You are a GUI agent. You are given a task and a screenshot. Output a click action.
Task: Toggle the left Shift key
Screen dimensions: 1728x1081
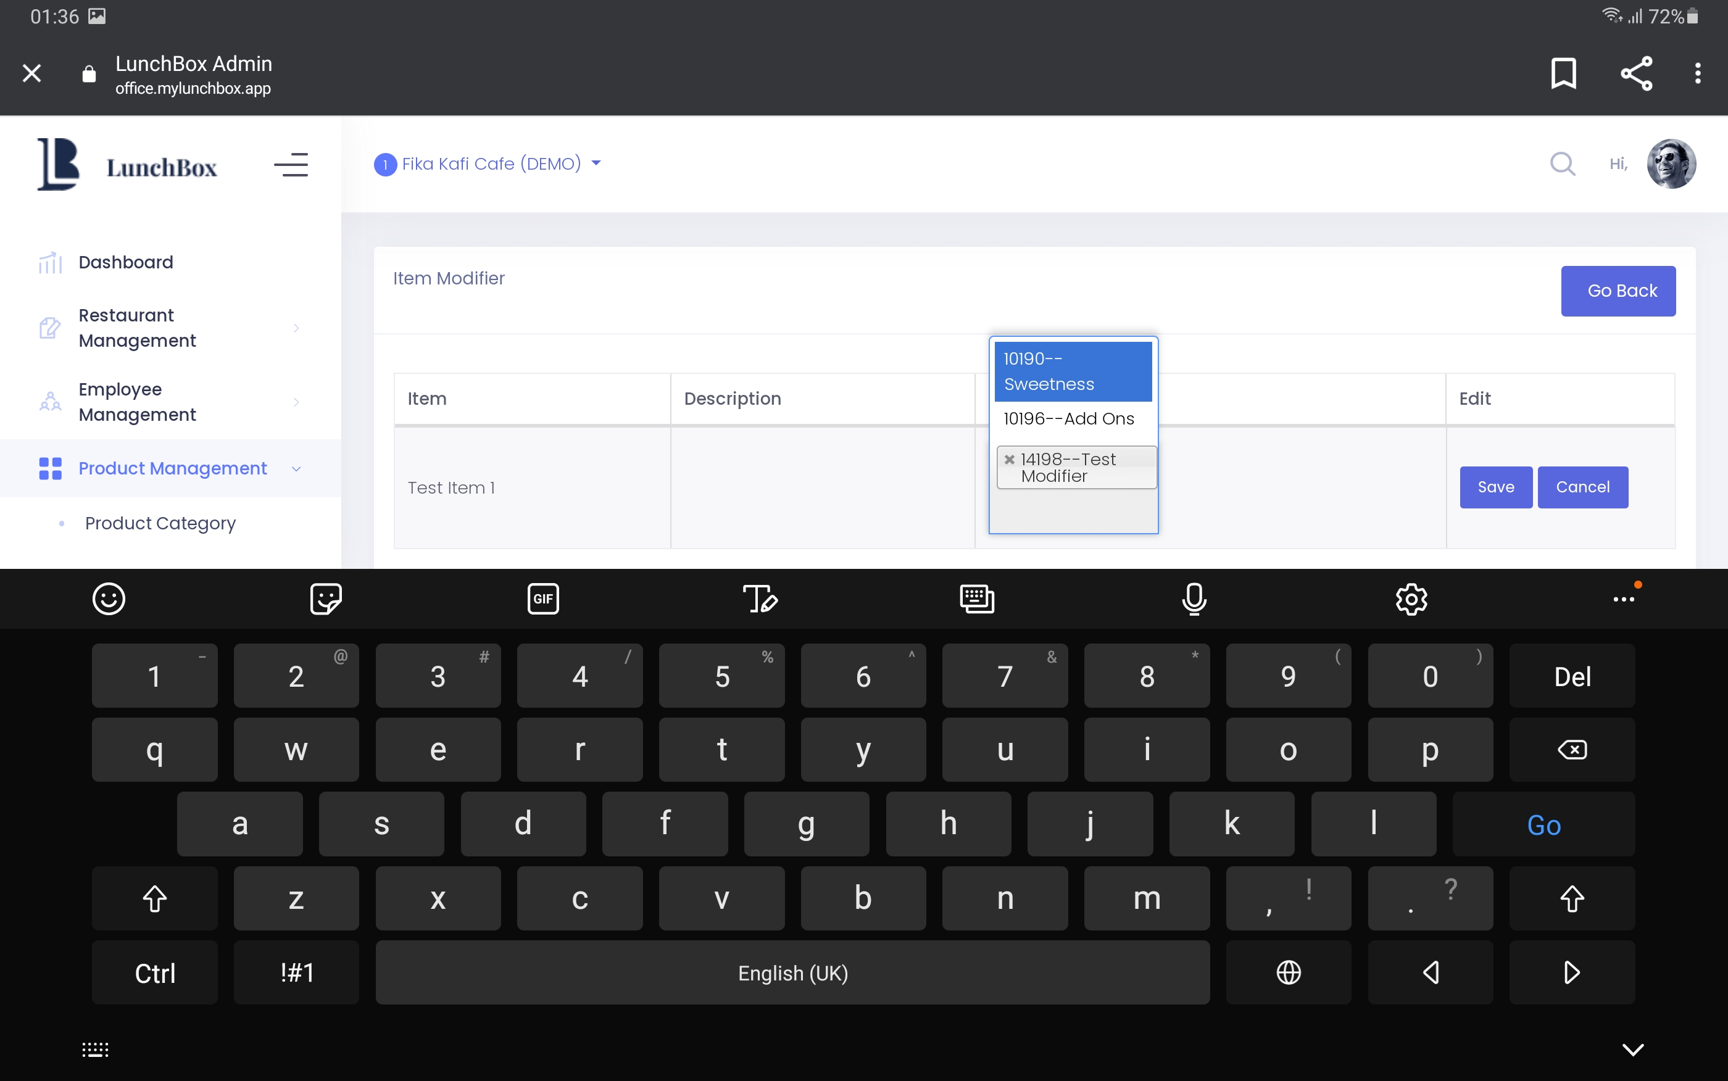[x=154, y=898]
